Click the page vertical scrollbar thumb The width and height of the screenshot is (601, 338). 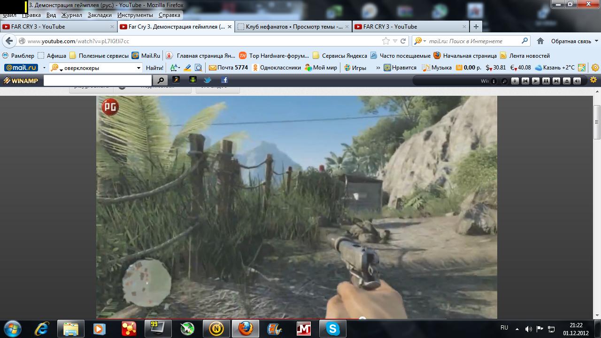(x=597, y=122)
